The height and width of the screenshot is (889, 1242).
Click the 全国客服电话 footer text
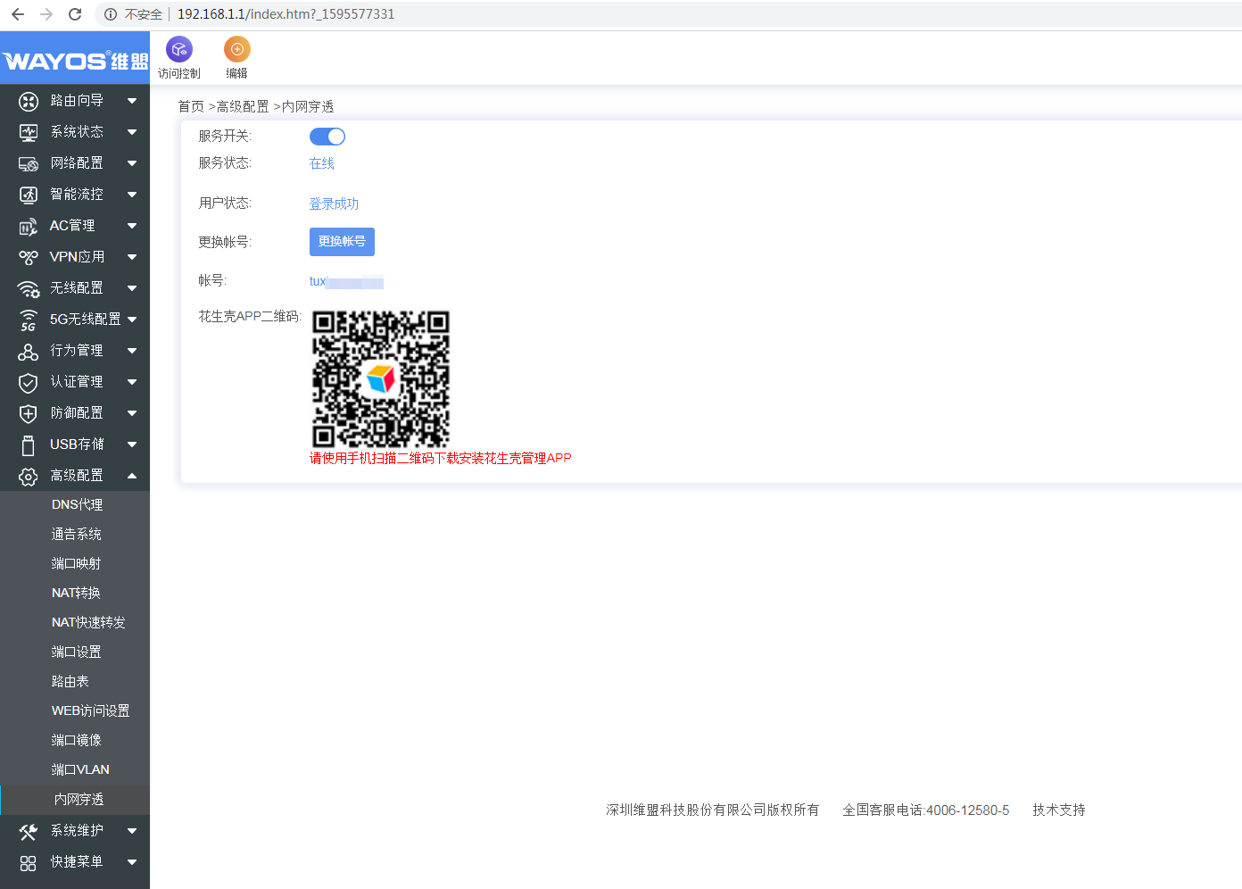pos(926,810)
